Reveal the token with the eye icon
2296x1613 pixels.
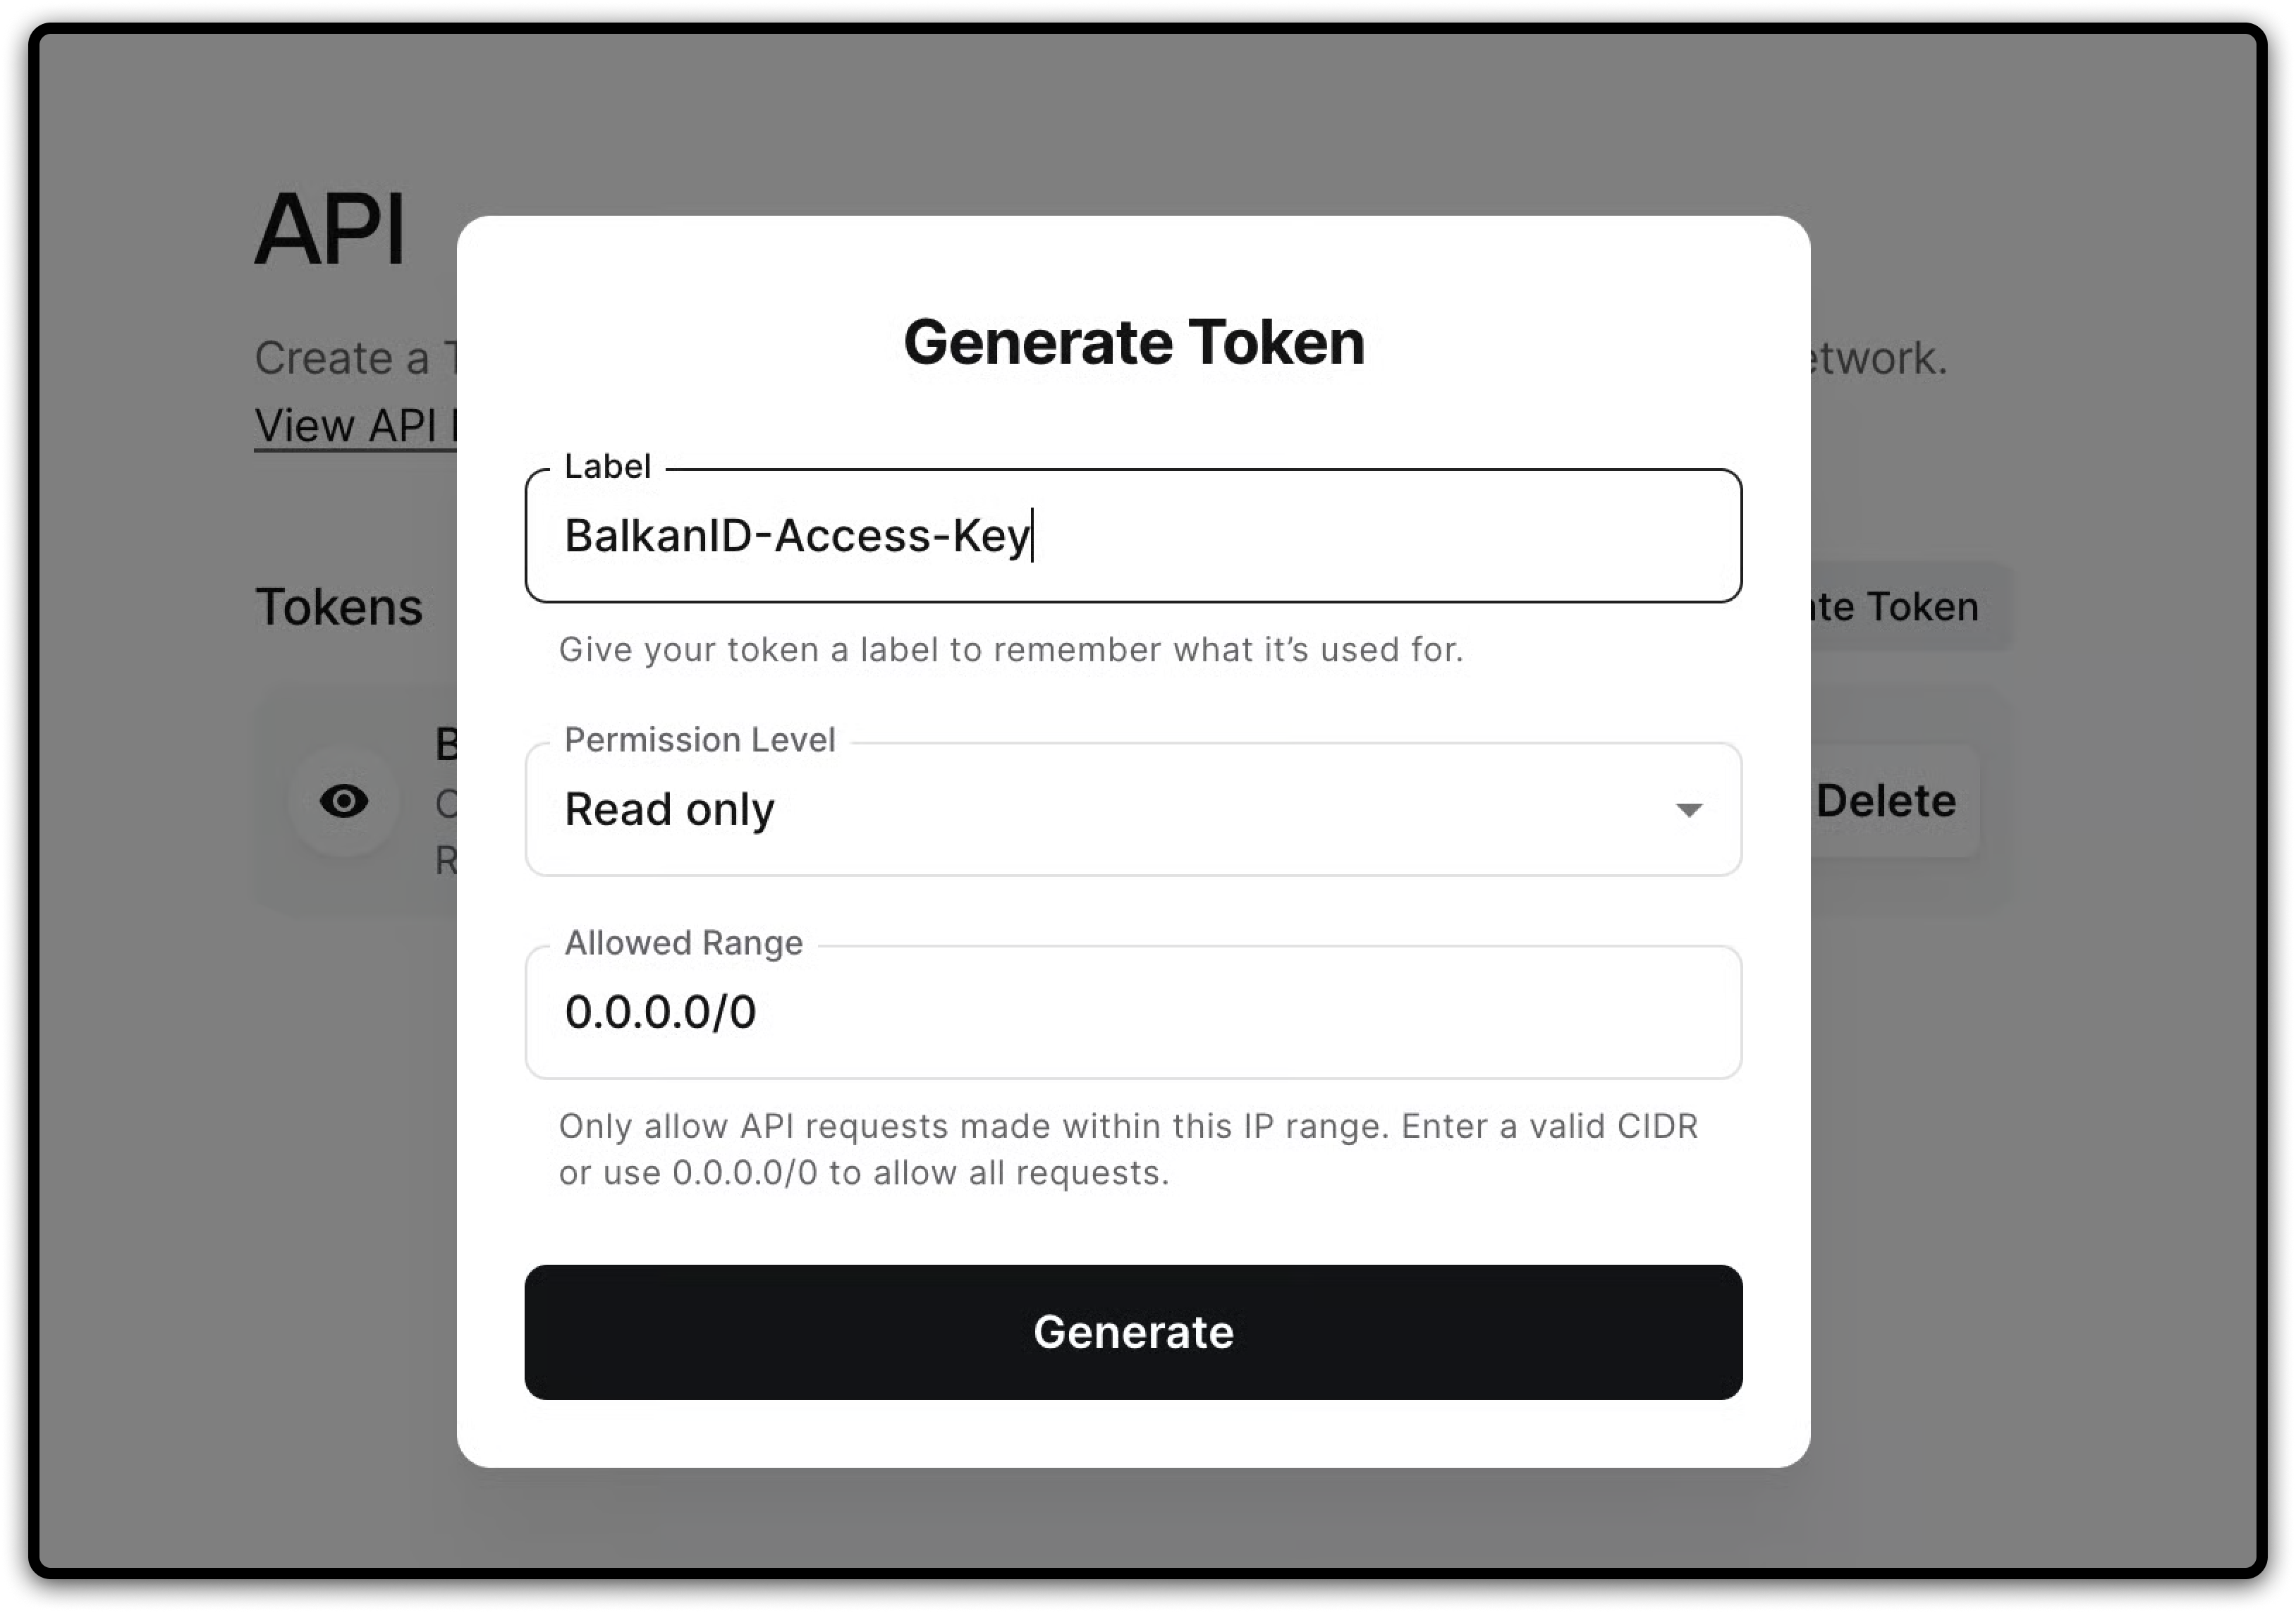point(344,801)
